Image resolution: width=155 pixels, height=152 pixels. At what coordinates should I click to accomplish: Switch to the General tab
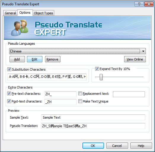(x=10, y=13)
